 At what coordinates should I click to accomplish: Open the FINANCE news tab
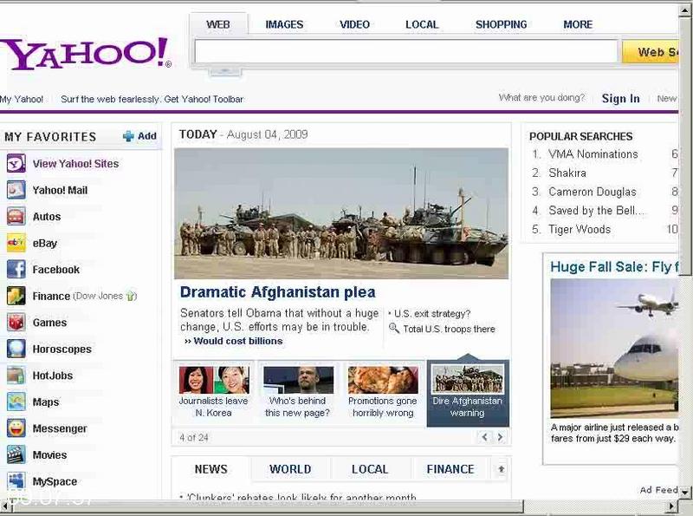(x=450, y=469)
